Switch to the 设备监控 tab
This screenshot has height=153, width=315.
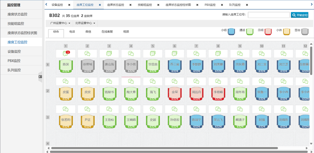tap(57, 5)
